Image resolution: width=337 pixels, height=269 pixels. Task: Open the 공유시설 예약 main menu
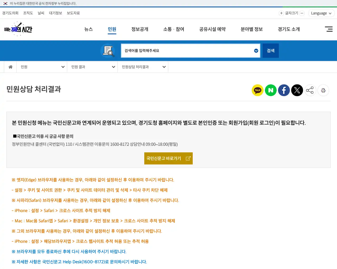tap(212, 29)
